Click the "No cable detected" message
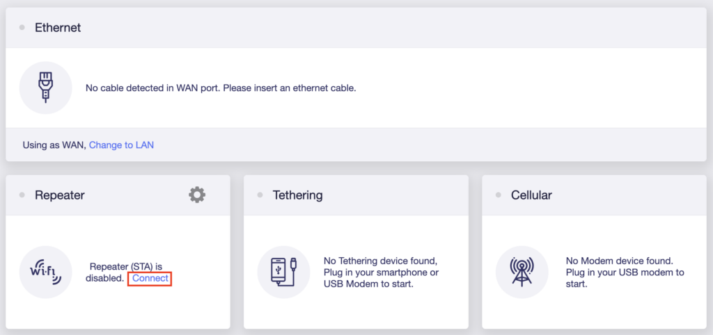The height and width of the screenshot is (335, 713). 221,88
